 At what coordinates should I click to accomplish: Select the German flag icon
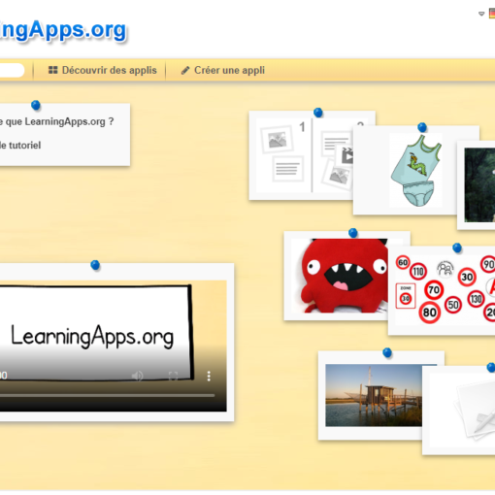coord(492,14)
